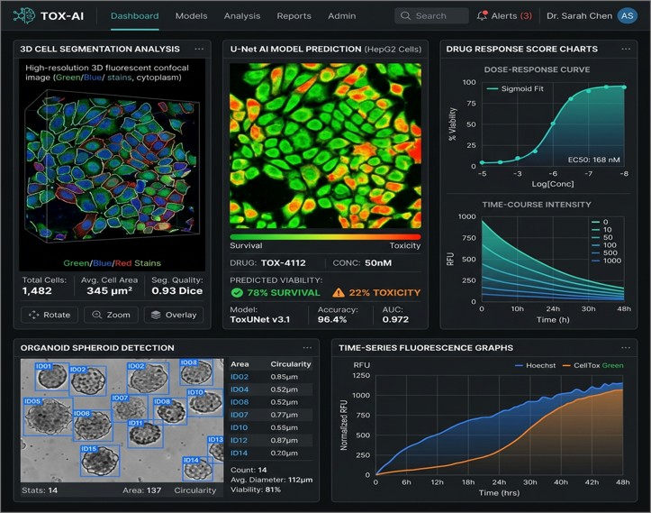651x513 pixels.
Task: Click the 3D confocal cell image
Action: click(112, 166)
